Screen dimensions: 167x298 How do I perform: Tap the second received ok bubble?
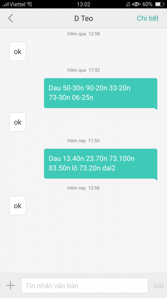(18, 122)
